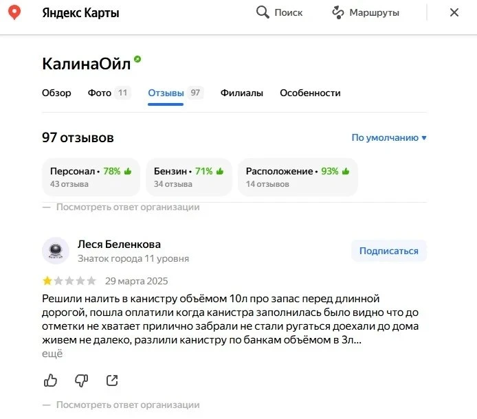Click the routes icon
This screenshot has width=477, height=419.
coord(337,12)
